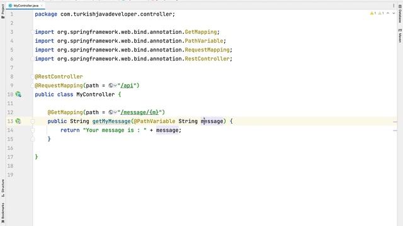Close the MyController.java tab
403x226 pixels.
tap(42, 6)
